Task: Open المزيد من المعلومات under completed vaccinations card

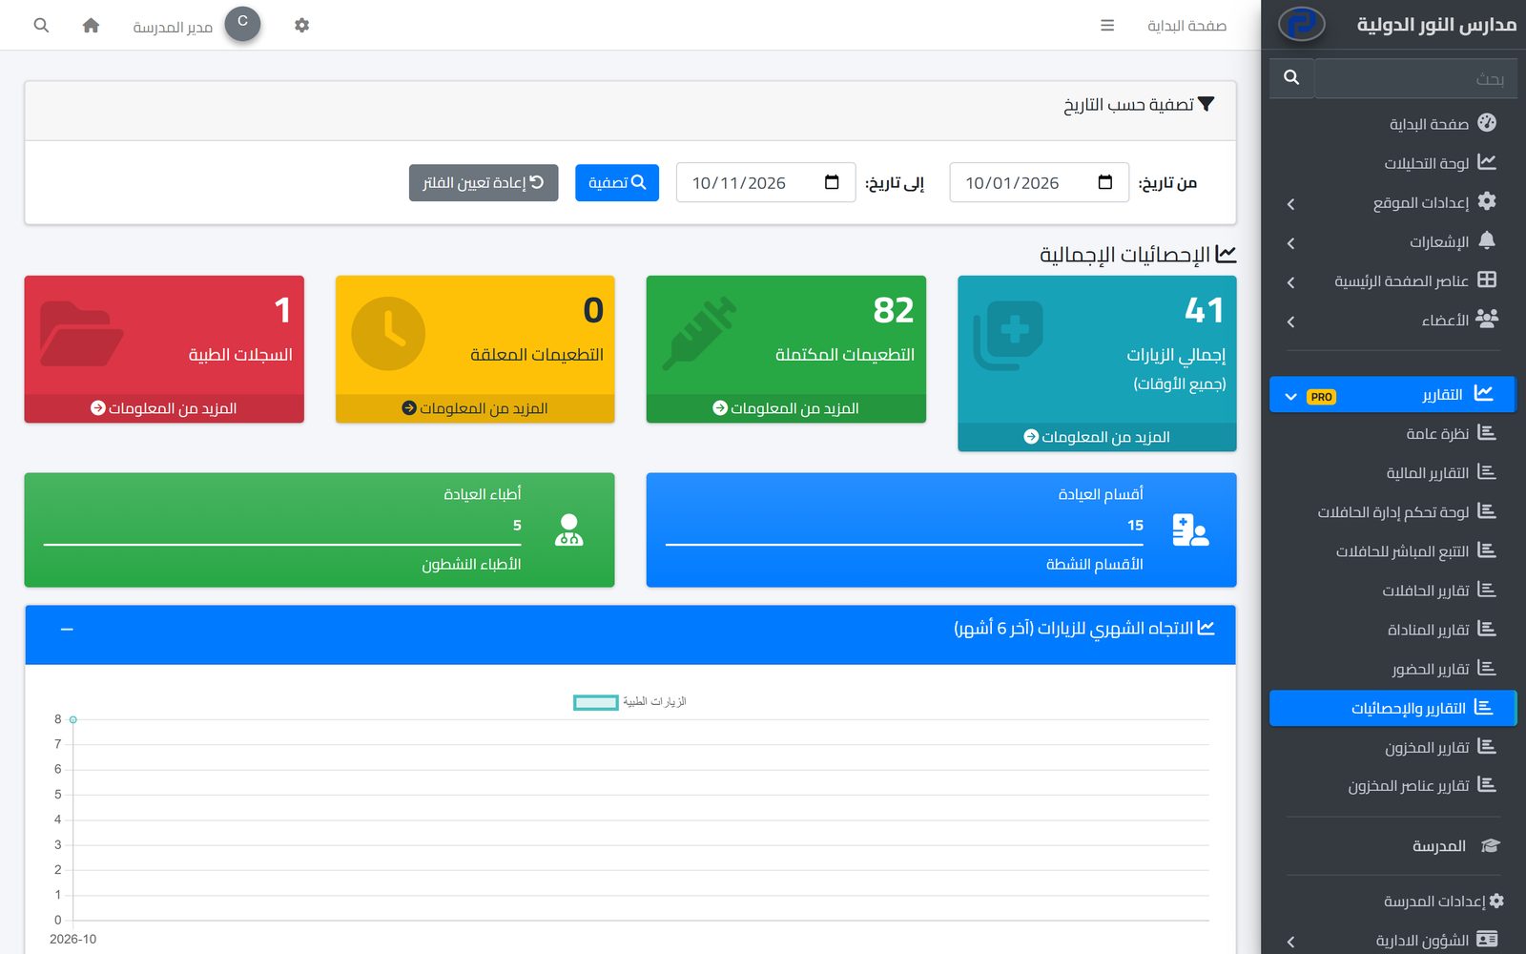Action: click(x=786, y=408)
